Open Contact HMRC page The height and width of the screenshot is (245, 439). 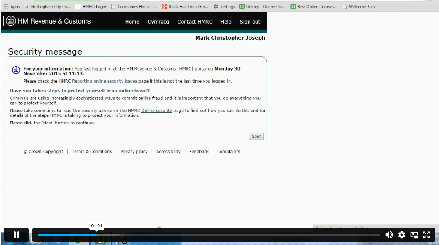tap(195, 22)
